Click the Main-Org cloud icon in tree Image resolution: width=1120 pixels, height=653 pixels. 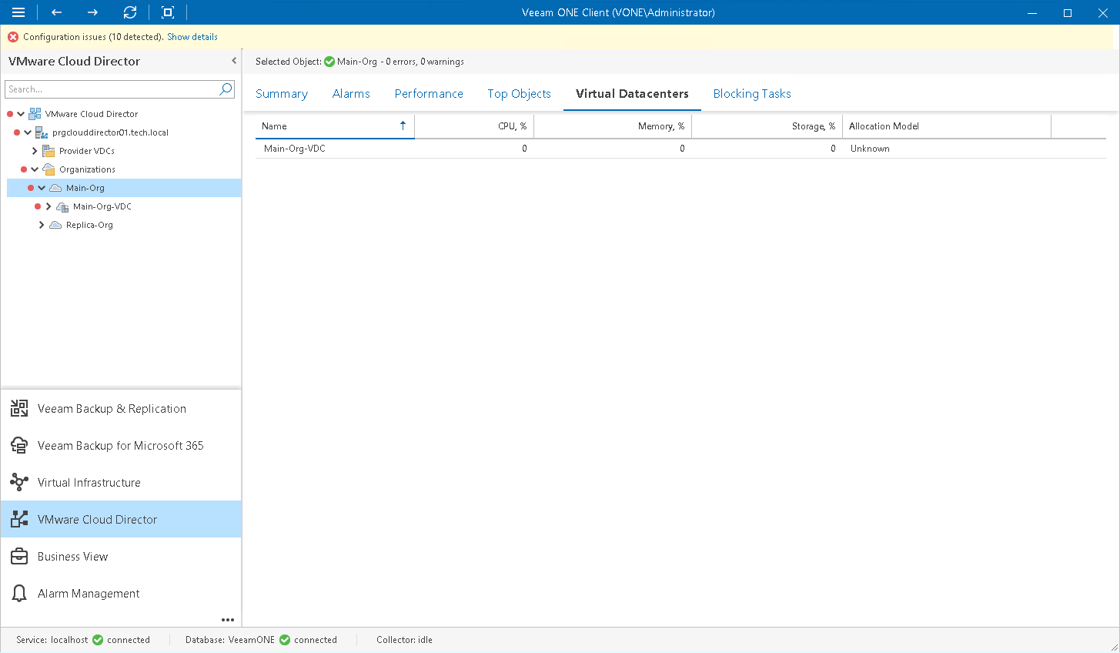pos(55,188)
